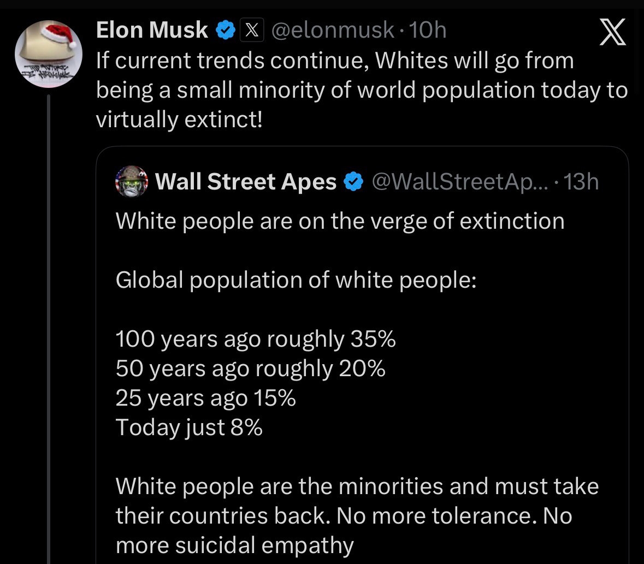Click the "Today just 8%" line

[189, 427]
